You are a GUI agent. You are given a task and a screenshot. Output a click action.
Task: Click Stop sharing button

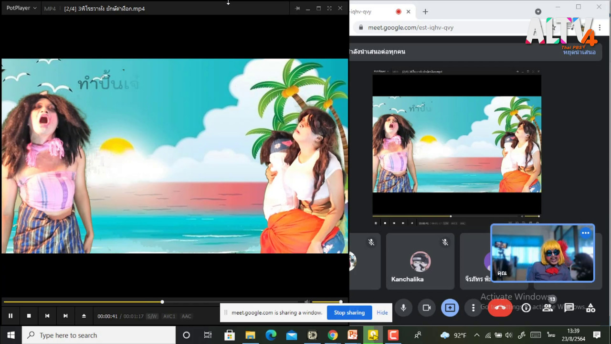pyautogui.click(x=349, y=312)
